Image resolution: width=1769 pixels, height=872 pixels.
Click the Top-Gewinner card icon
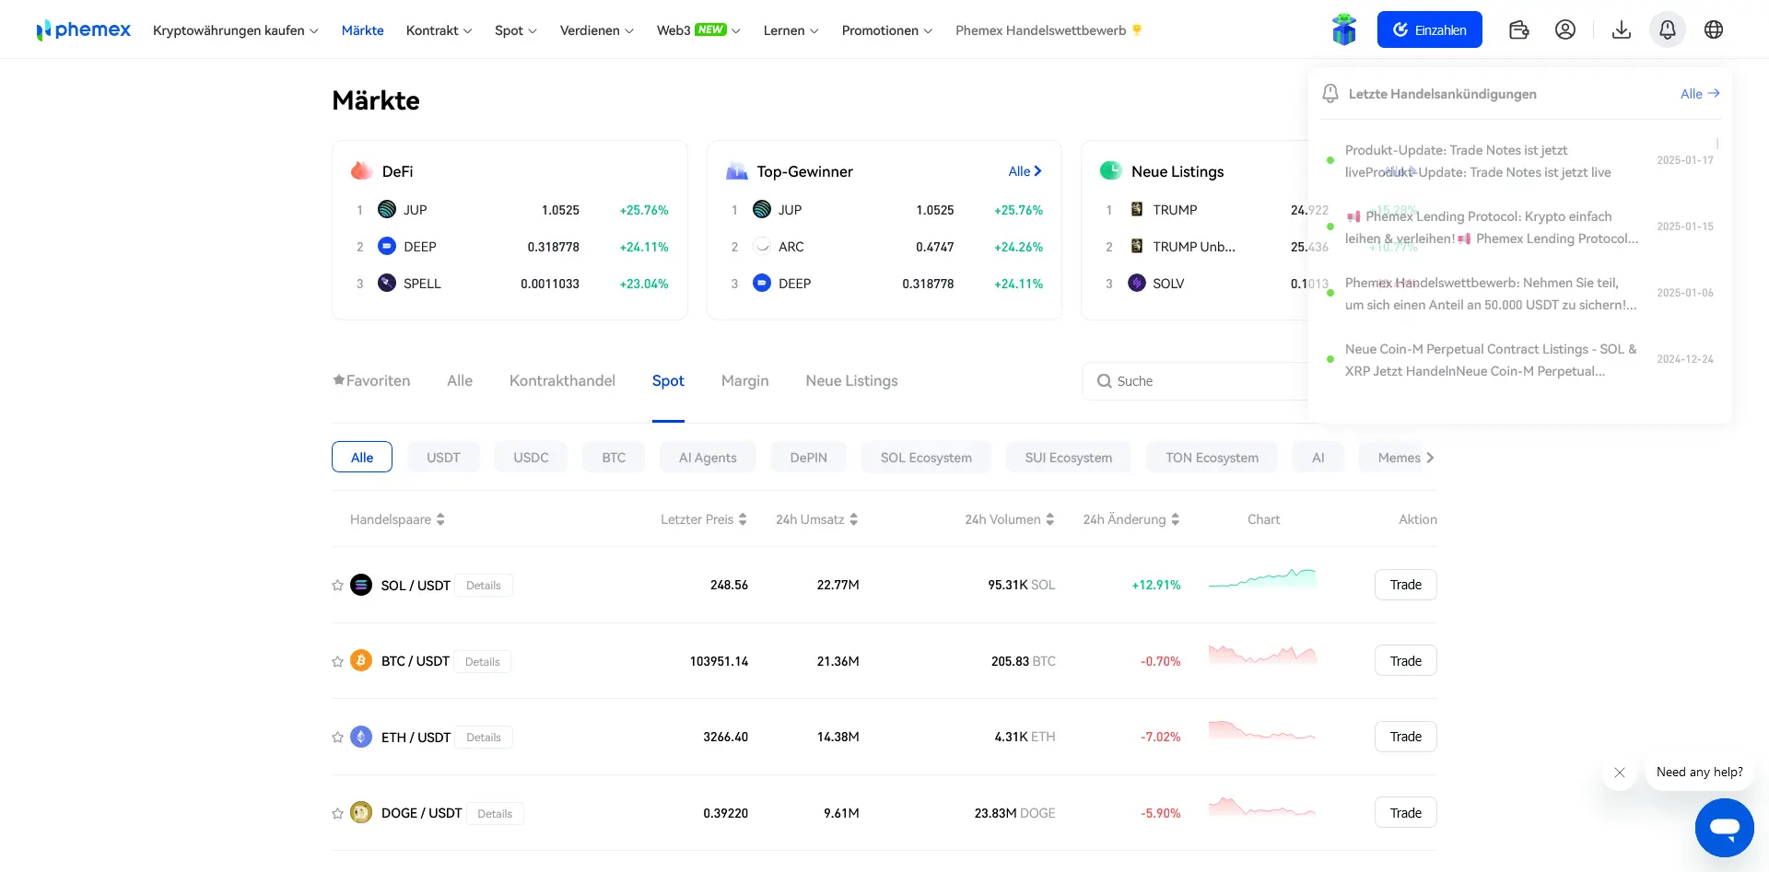click(x=736, y=171)
